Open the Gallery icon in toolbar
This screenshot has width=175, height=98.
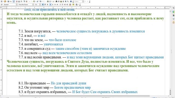pyautogui.click(x=61, y=1)
